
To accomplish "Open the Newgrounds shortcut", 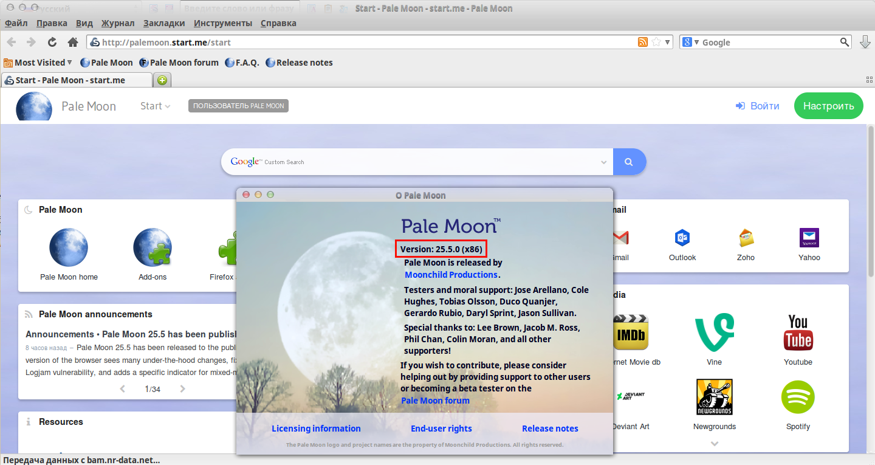I will 715,397.
